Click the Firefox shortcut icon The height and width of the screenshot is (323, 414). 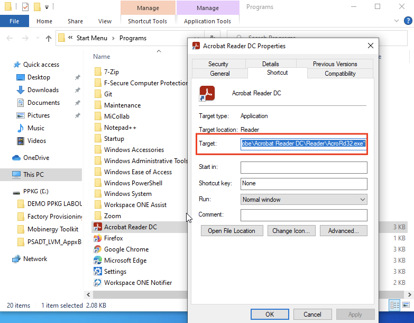click(98, 238)
